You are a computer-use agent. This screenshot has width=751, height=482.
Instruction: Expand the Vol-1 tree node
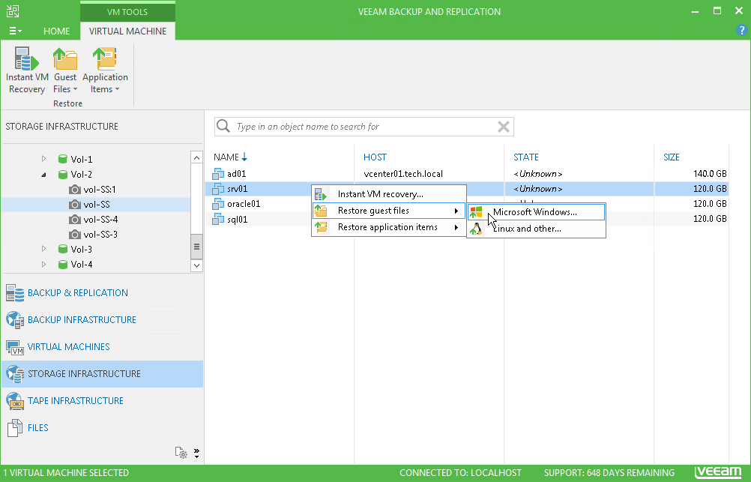pos(43,159)
